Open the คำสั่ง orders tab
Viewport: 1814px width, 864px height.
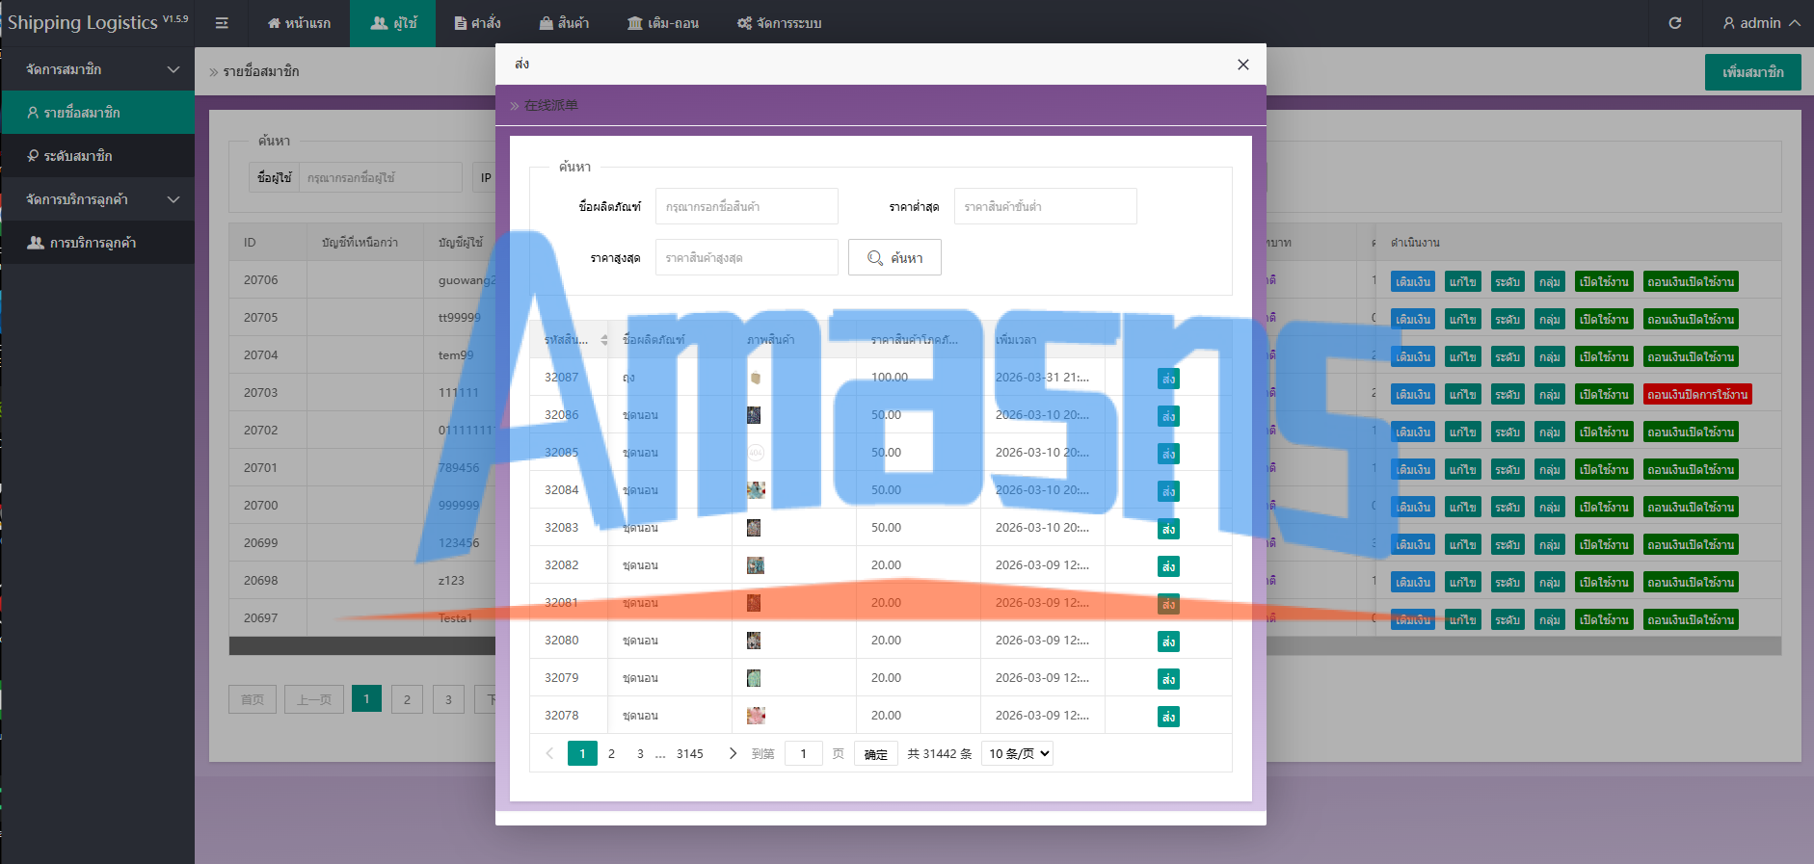478,23
